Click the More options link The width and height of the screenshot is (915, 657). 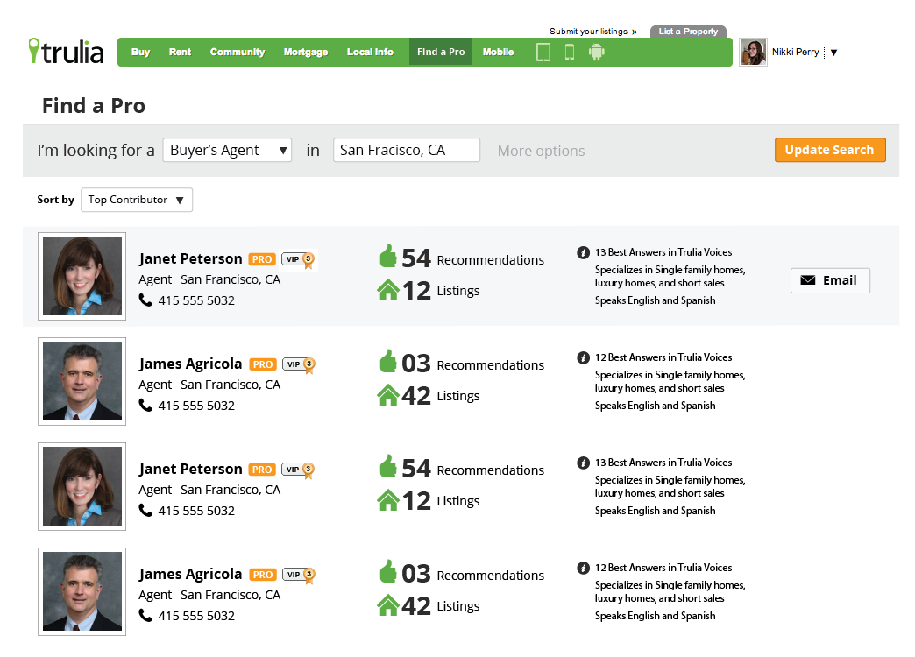click(541, 152)
